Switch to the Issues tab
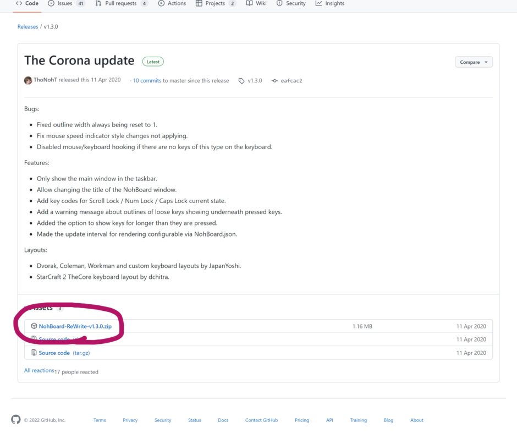 pos(65,3)
